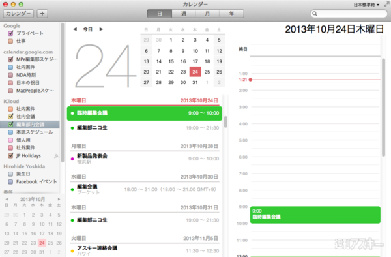Click the event list scrollbar thumb

coord(225,122)
